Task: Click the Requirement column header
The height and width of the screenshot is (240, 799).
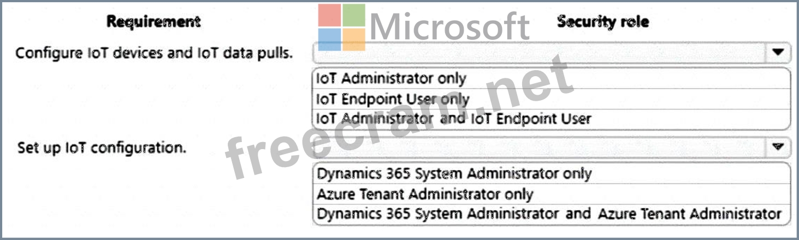Action: point(153,22)
